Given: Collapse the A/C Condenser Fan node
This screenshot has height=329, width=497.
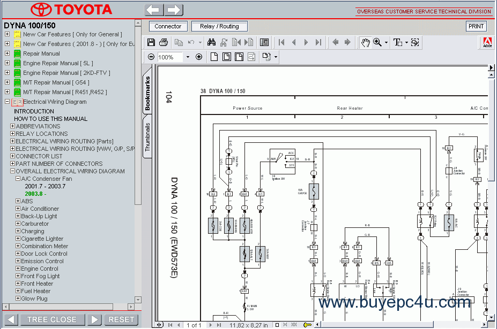Looking at the screenshot, I should (x=18, y=179).
